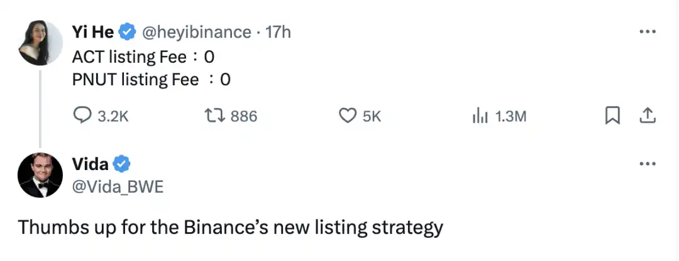The width and height of the screenshot is (679, 261).
Task: Open more options for Yi He's tweet
Action: coord(648,32)
